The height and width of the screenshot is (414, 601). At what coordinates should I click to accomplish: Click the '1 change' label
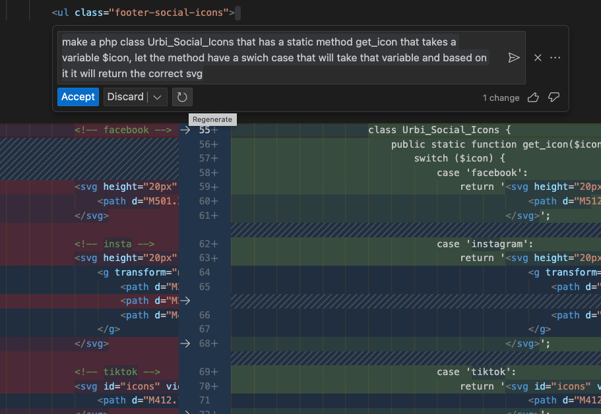[x=501, y=98]
